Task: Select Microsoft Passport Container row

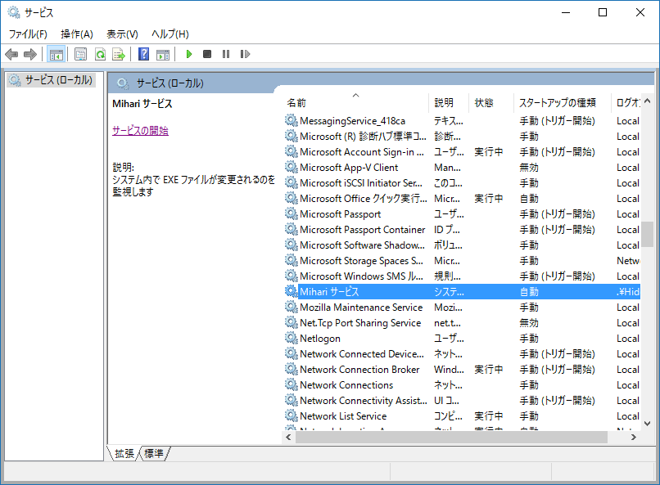Action: pos(462,230)
